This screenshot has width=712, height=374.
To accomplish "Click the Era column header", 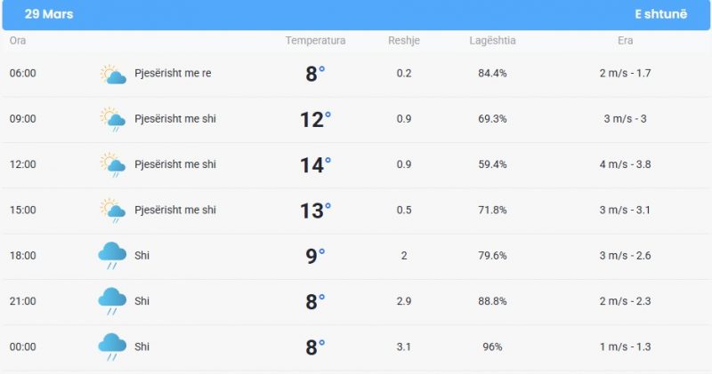I will click(x=625, y=40).
